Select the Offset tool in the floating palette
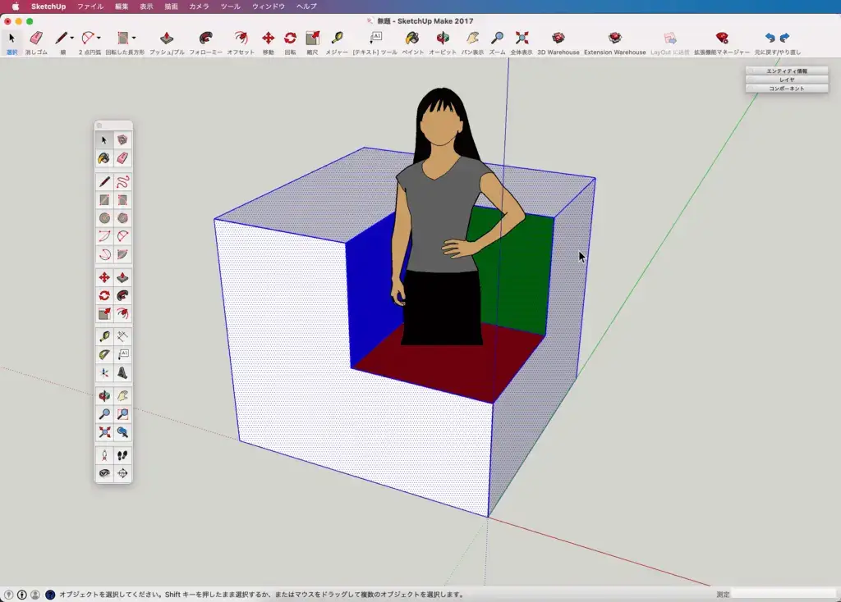 [122, 314]
